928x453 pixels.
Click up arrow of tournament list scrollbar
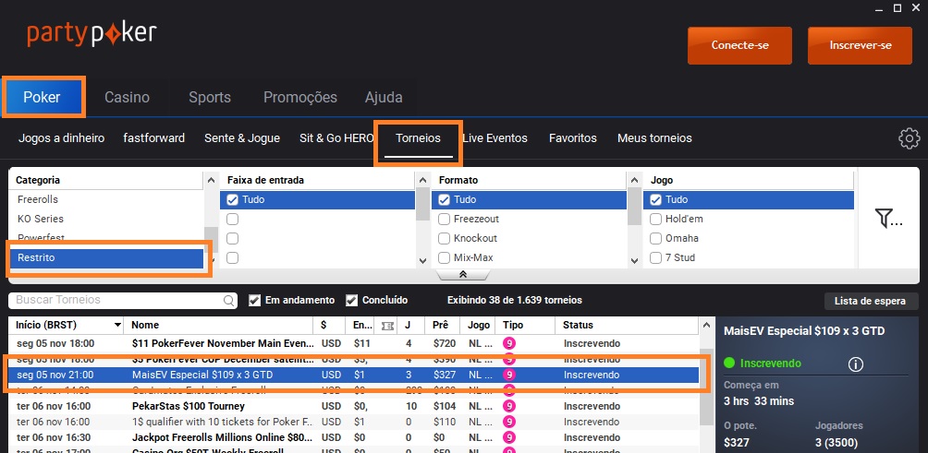[705, 325]
